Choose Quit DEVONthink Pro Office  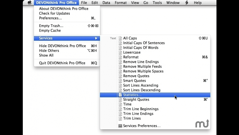[62, 63]
